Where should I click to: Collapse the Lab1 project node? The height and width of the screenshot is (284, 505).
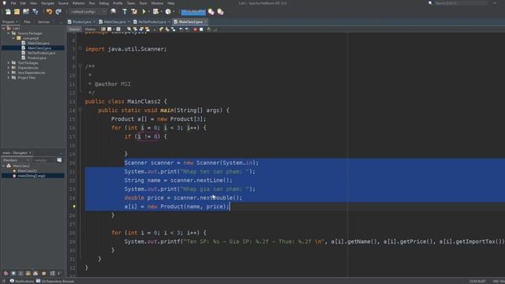click(3, 28)
